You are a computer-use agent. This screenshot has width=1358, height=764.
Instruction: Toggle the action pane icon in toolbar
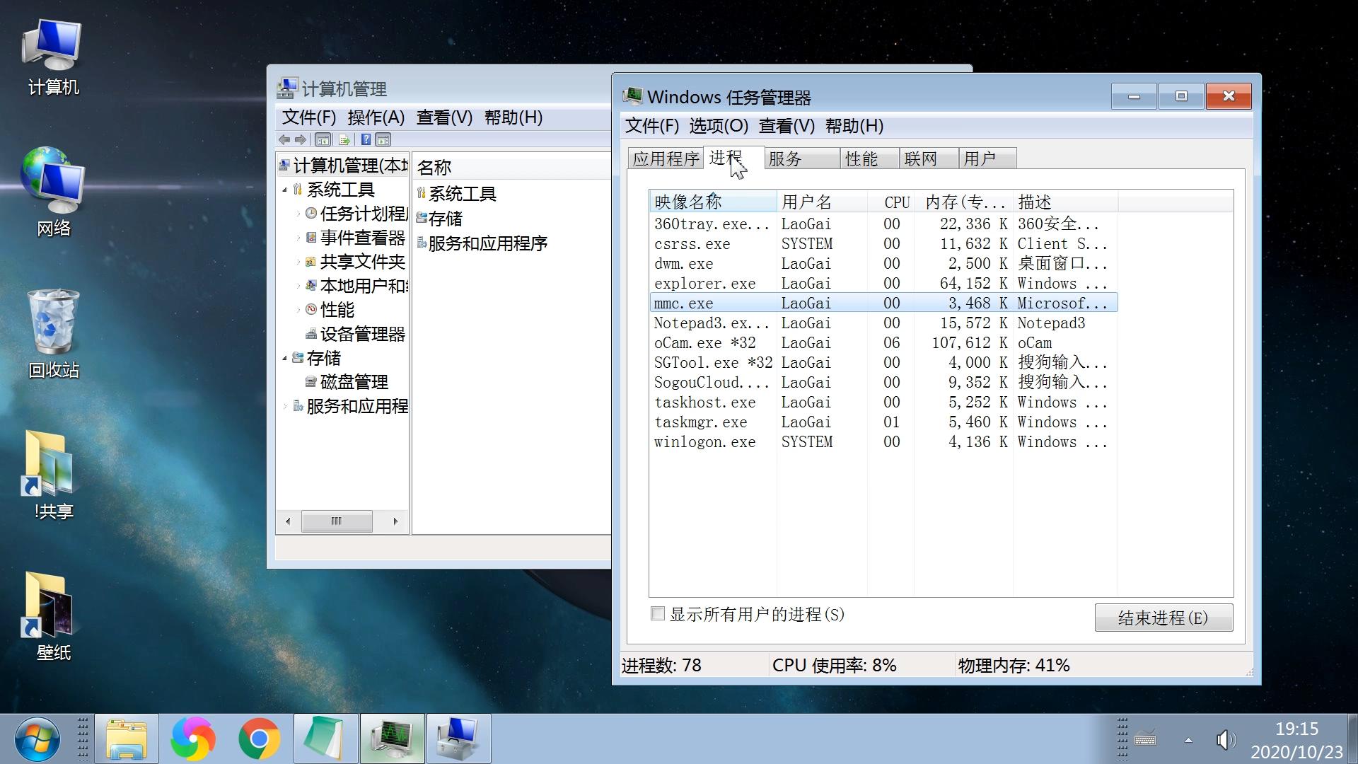point(384,139)
